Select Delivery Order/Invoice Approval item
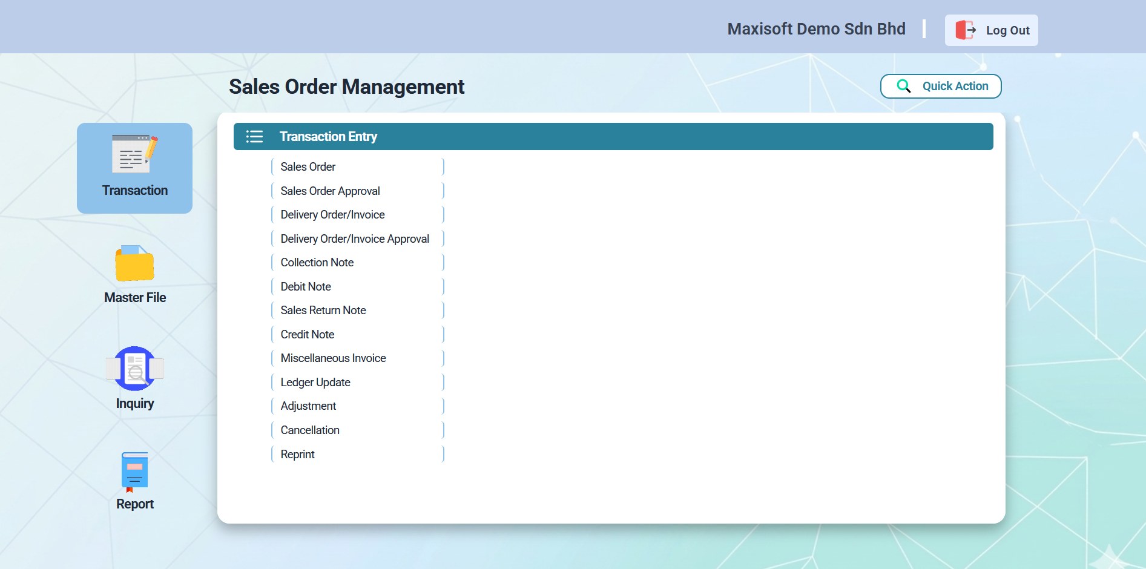This screenshot has height=569, width=1146. pos(357,238)
